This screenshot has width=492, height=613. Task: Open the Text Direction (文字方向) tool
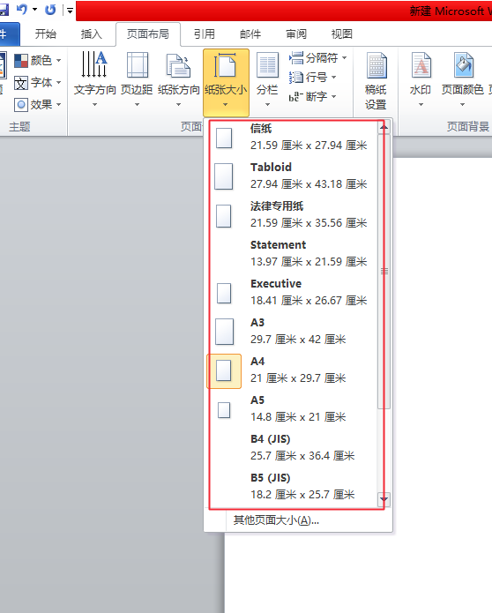pyautogui.click(x=94, y=80)
